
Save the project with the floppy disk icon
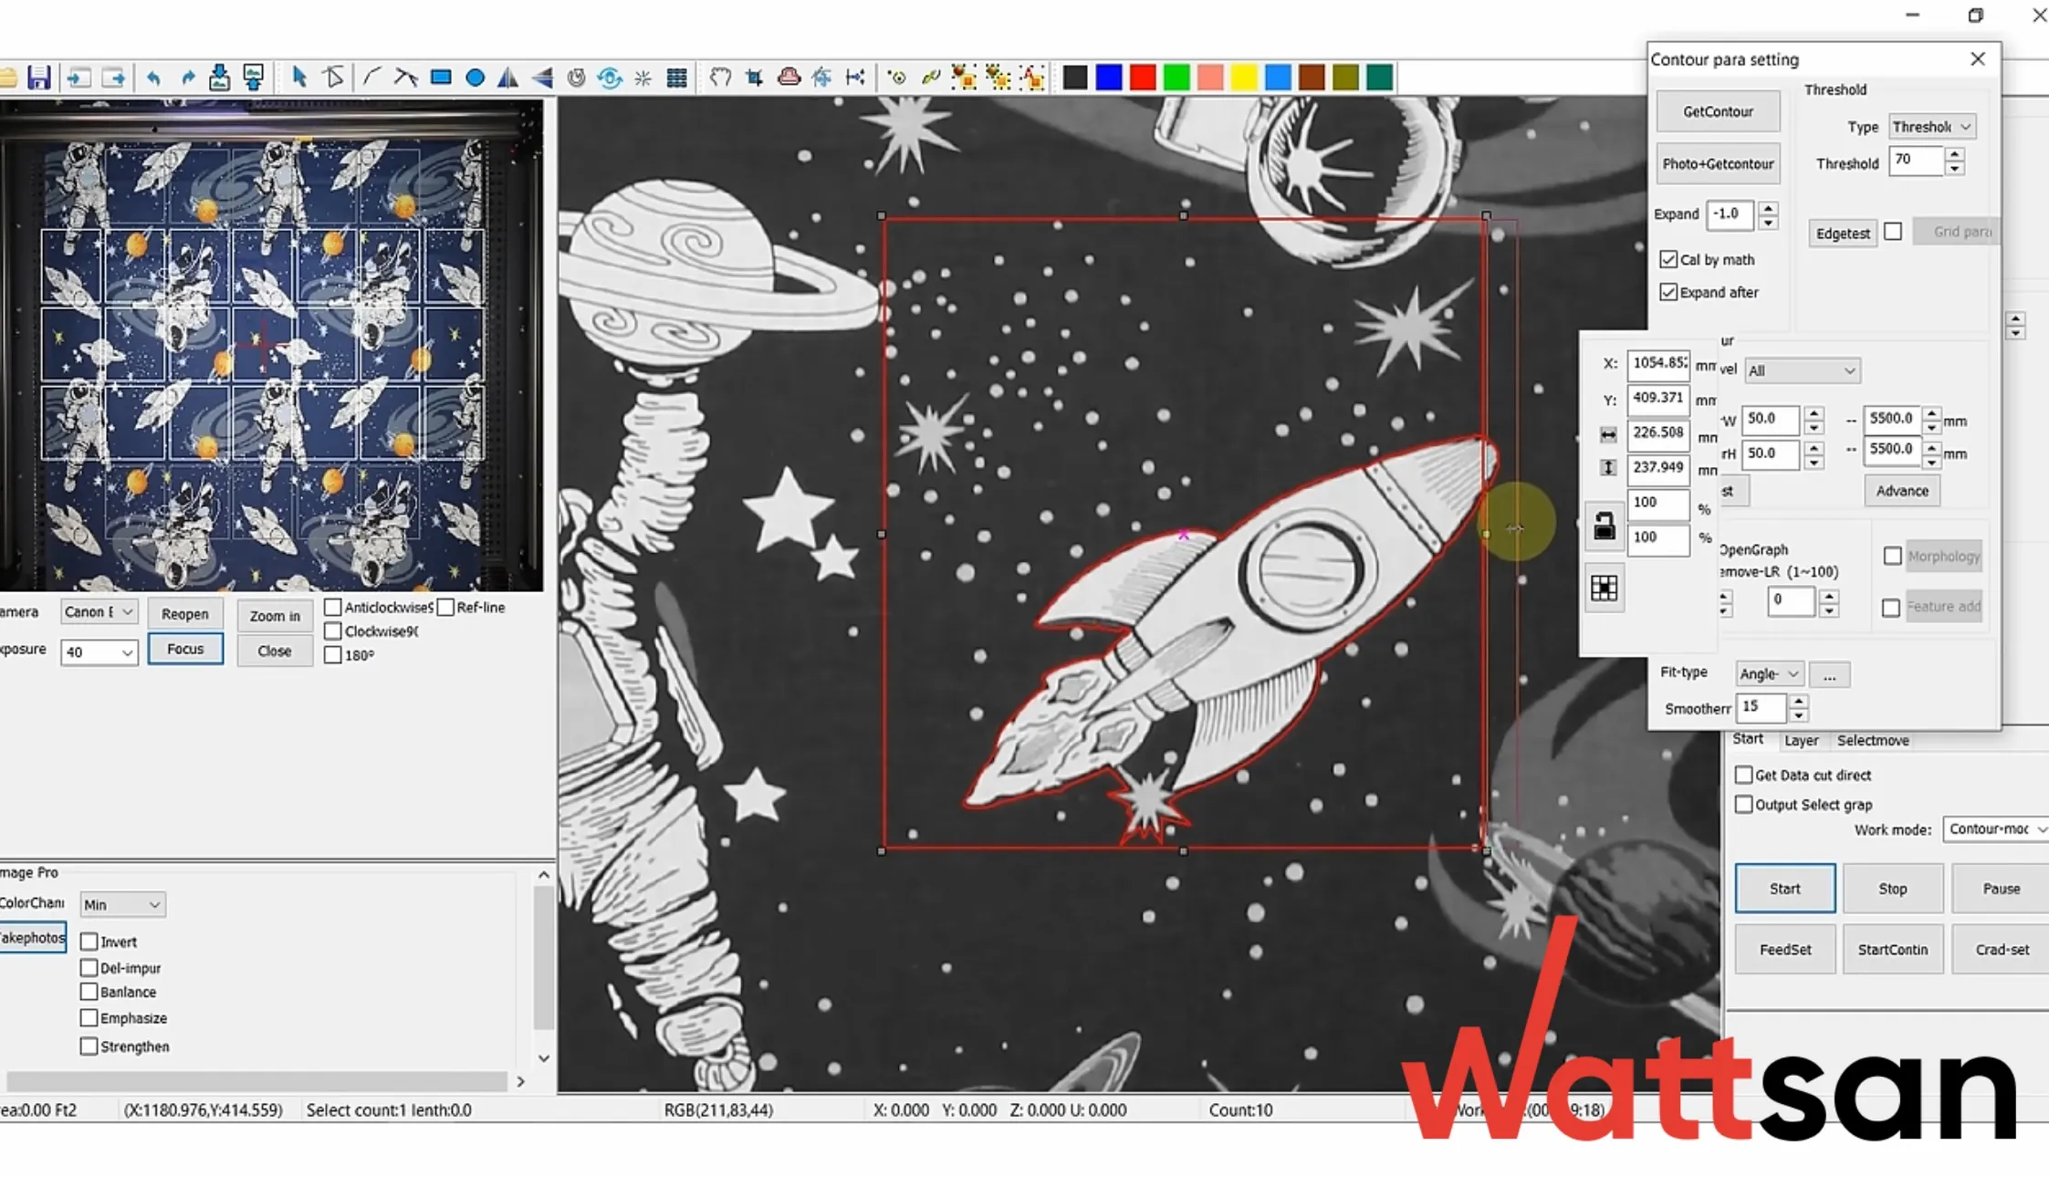click(38, 78)
